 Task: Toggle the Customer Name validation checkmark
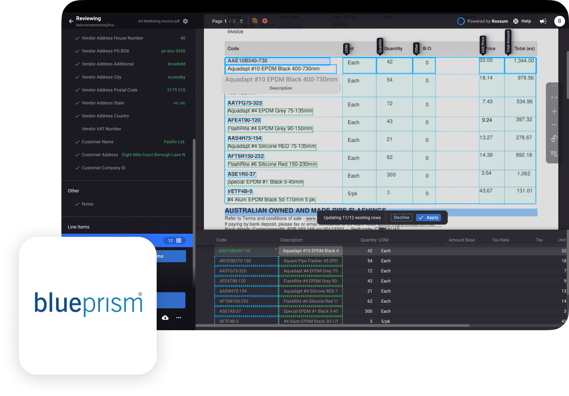(x=77, y=142)
